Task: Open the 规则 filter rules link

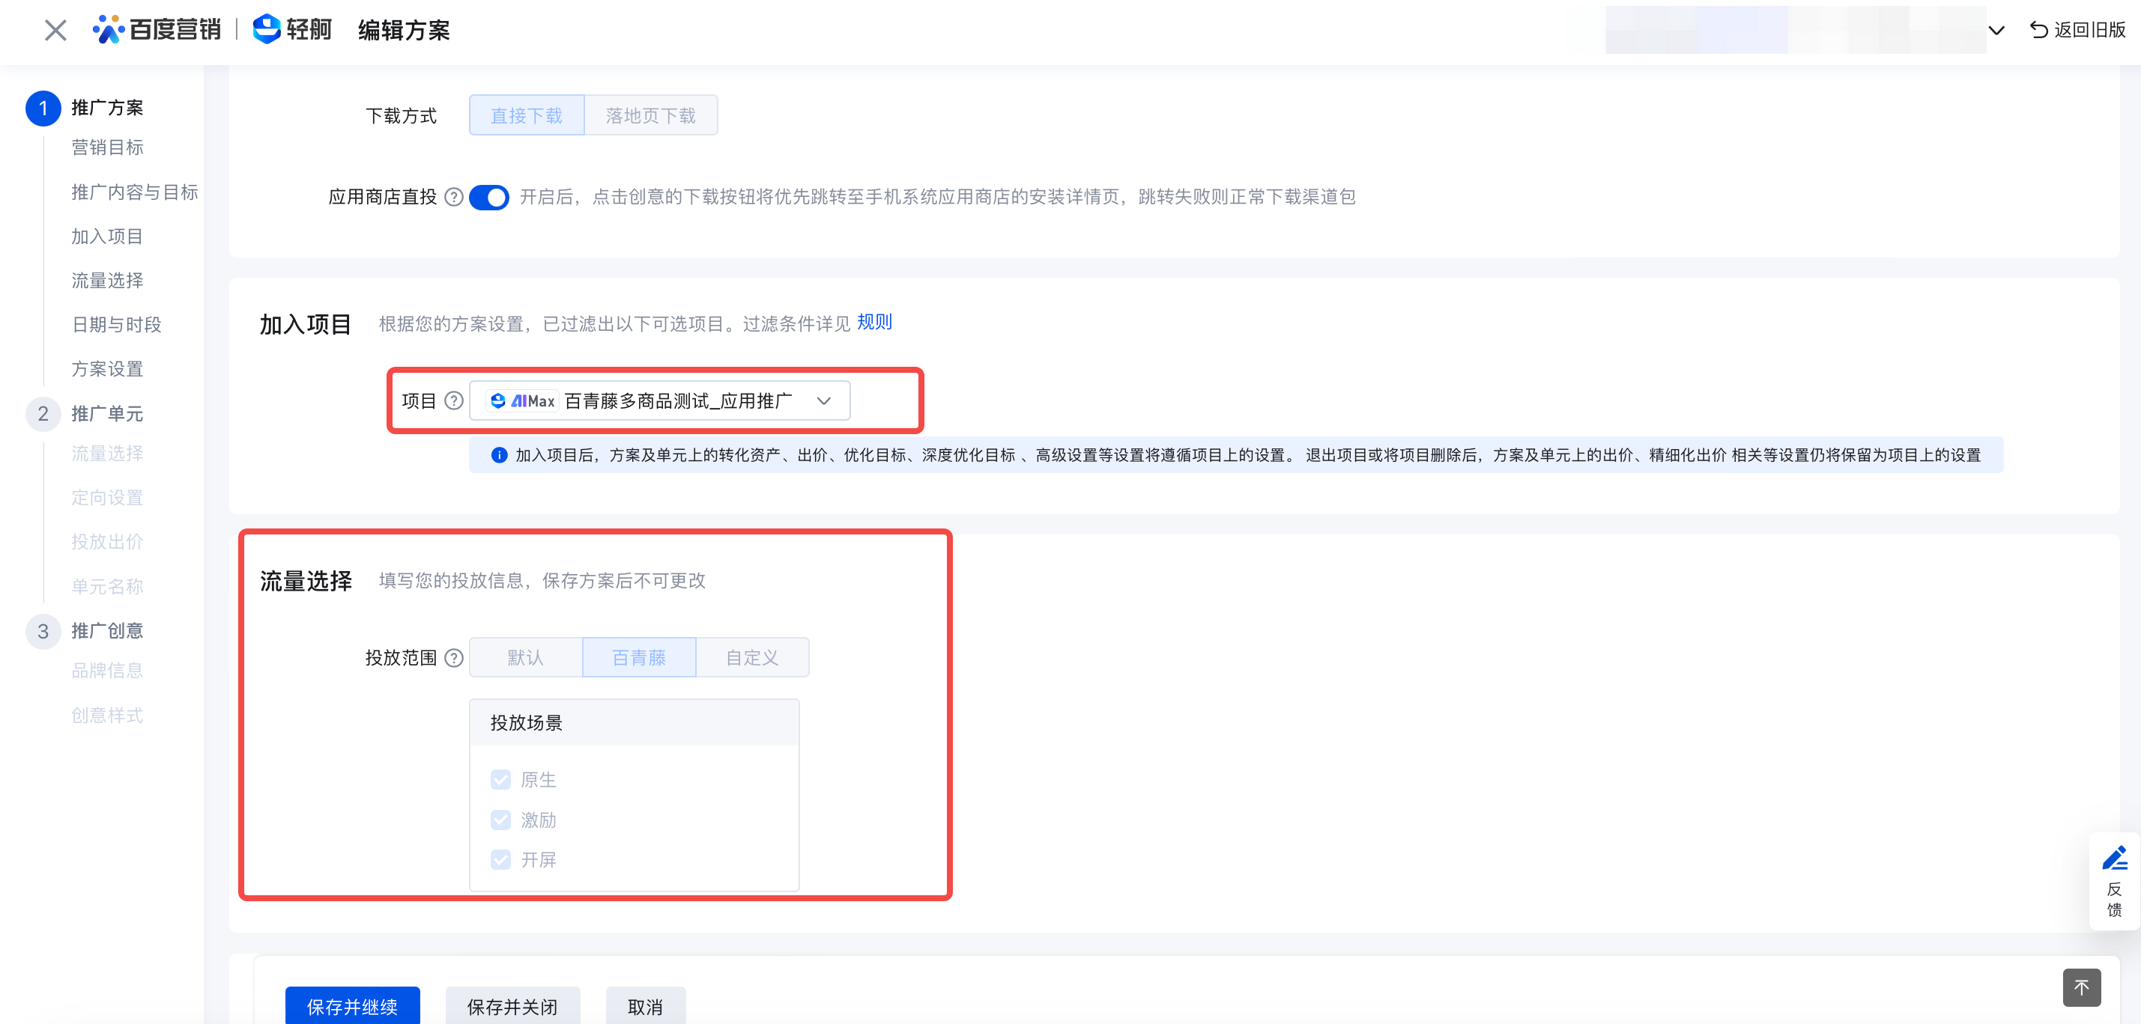Action: pos(874,322)
